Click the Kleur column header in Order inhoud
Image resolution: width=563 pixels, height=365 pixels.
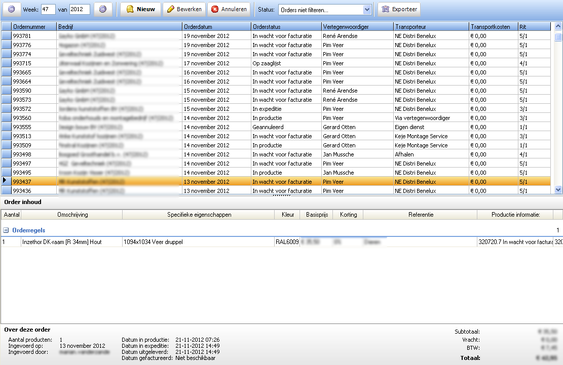[x=287, y=215]
